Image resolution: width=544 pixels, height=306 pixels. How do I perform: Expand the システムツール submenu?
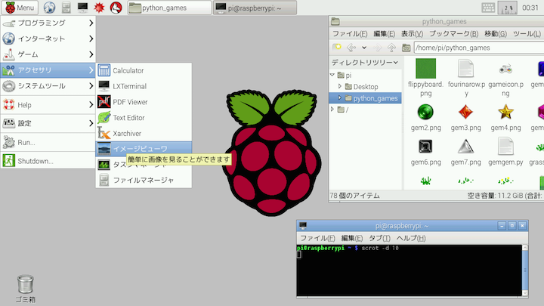(x=48, y=85)
